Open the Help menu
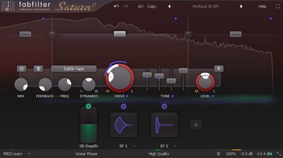The height and width of the screenshot is (158, 283). pyautogui.click(x=262, y=7)
